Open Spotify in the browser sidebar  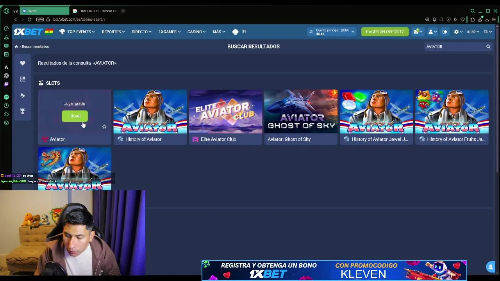(x=6, y=97)
